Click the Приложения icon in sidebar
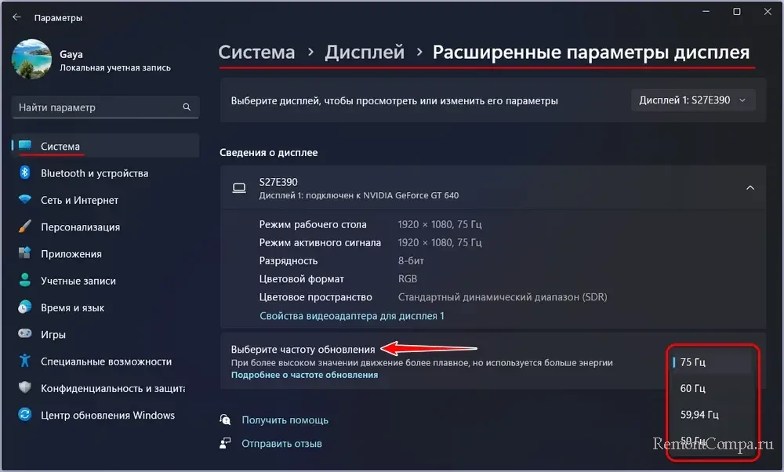Image resolution: width=784 pixels, height=472 pixels. [x=24, y=254]
